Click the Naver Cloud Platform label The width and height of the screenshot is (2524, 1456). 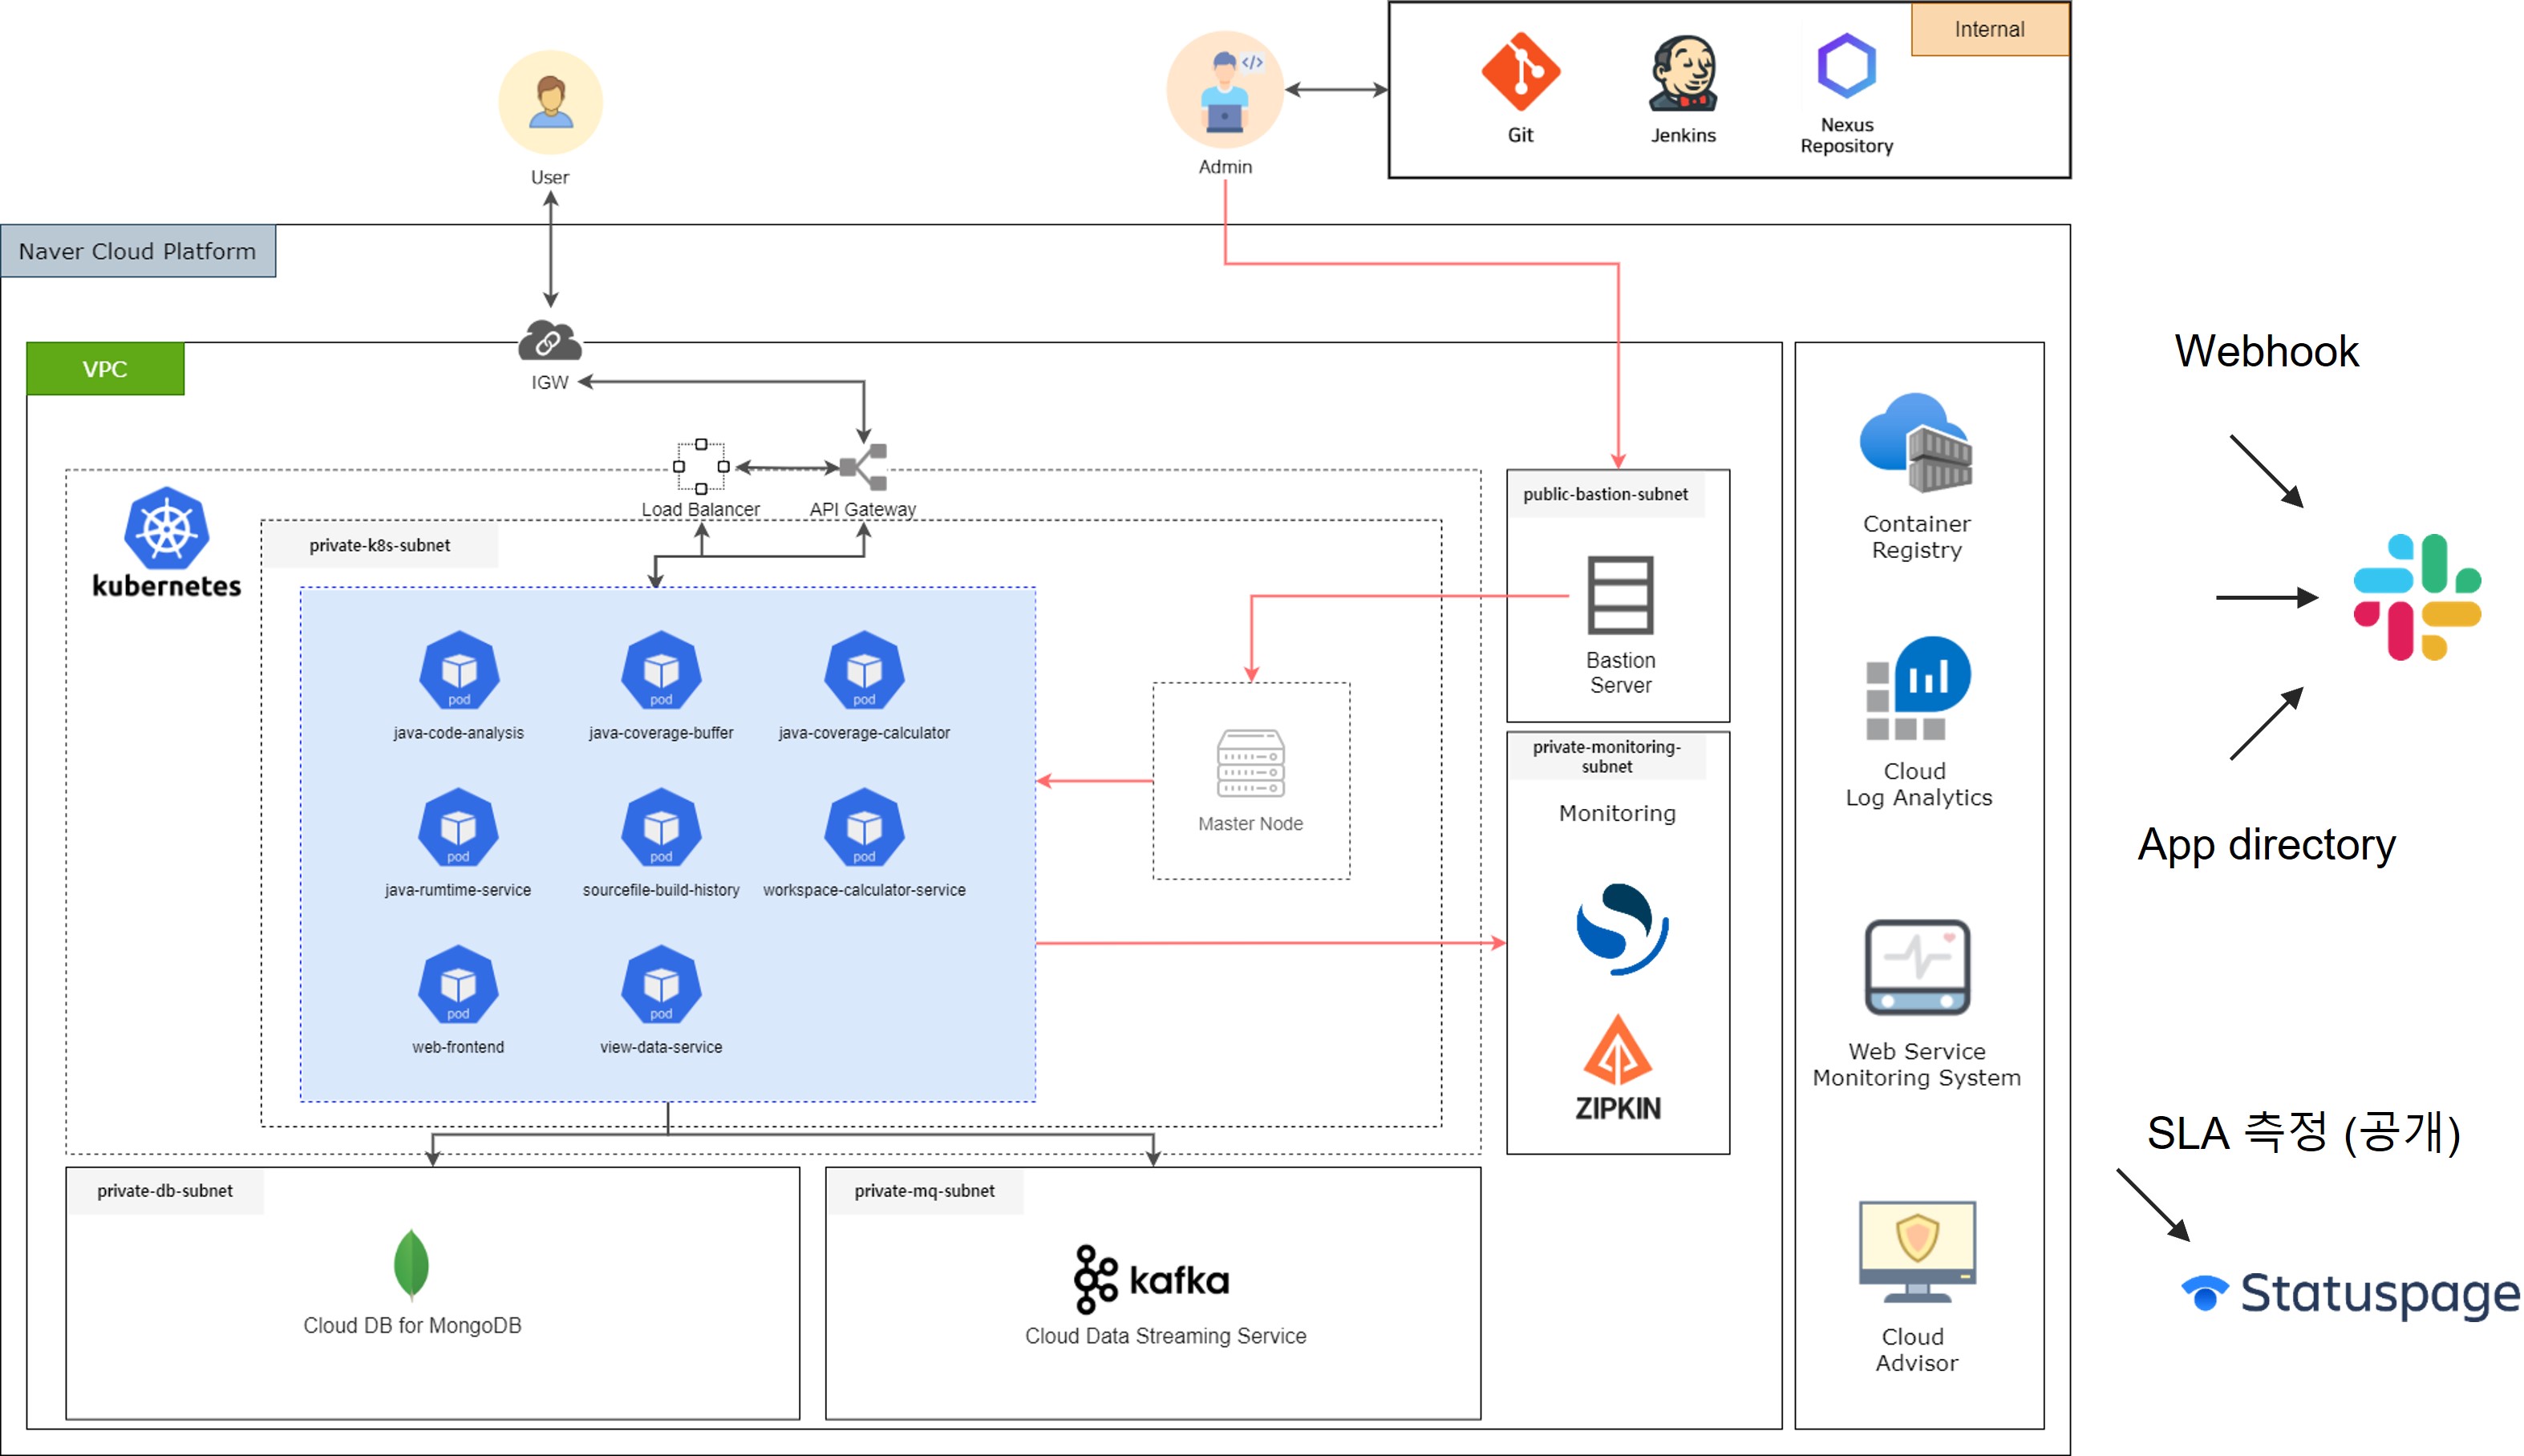tap(138, 251)
